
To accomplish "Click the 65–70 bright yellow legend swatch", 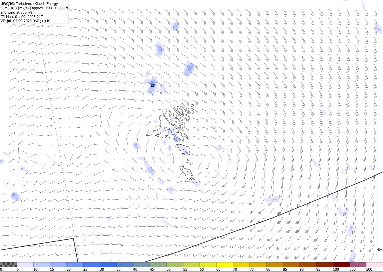I will pos(225,265).
